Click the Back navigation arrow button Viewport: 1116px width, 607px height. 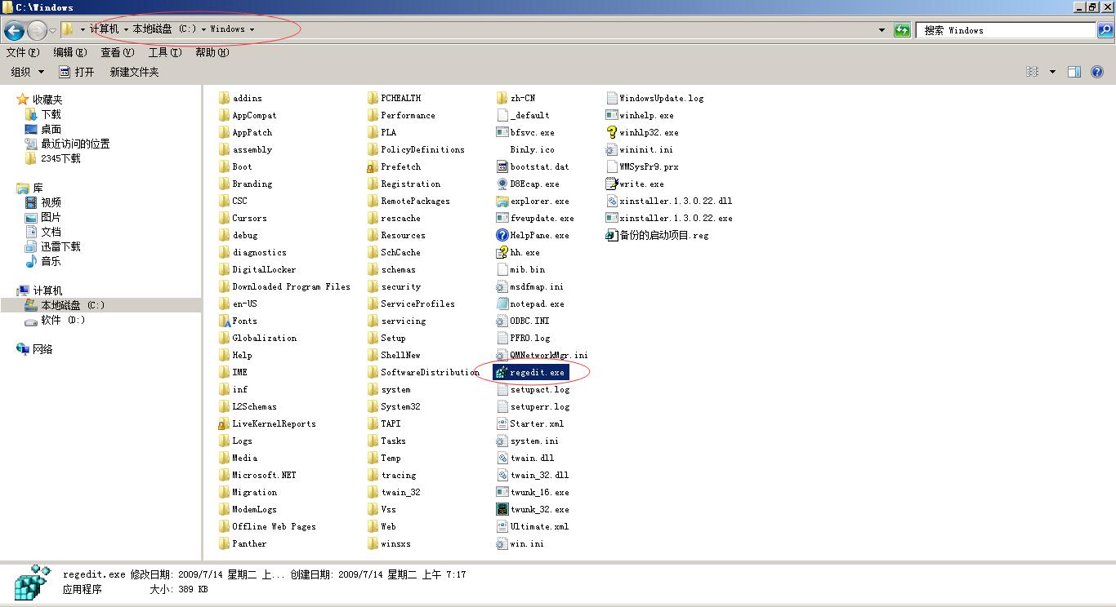tap(14, 31)
